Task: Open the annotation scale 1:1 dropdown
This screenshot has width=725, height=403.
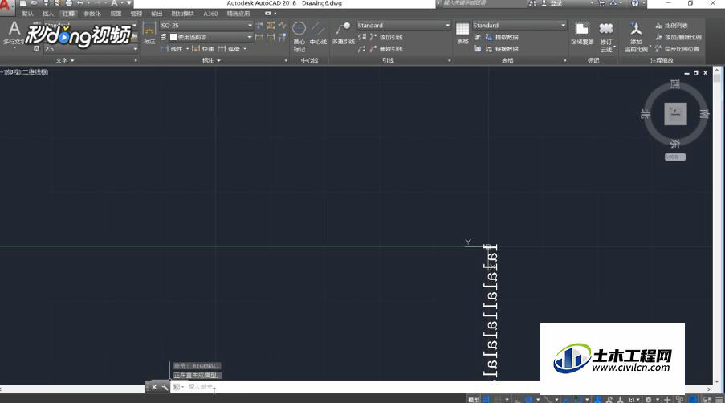Action: point(633,399)
